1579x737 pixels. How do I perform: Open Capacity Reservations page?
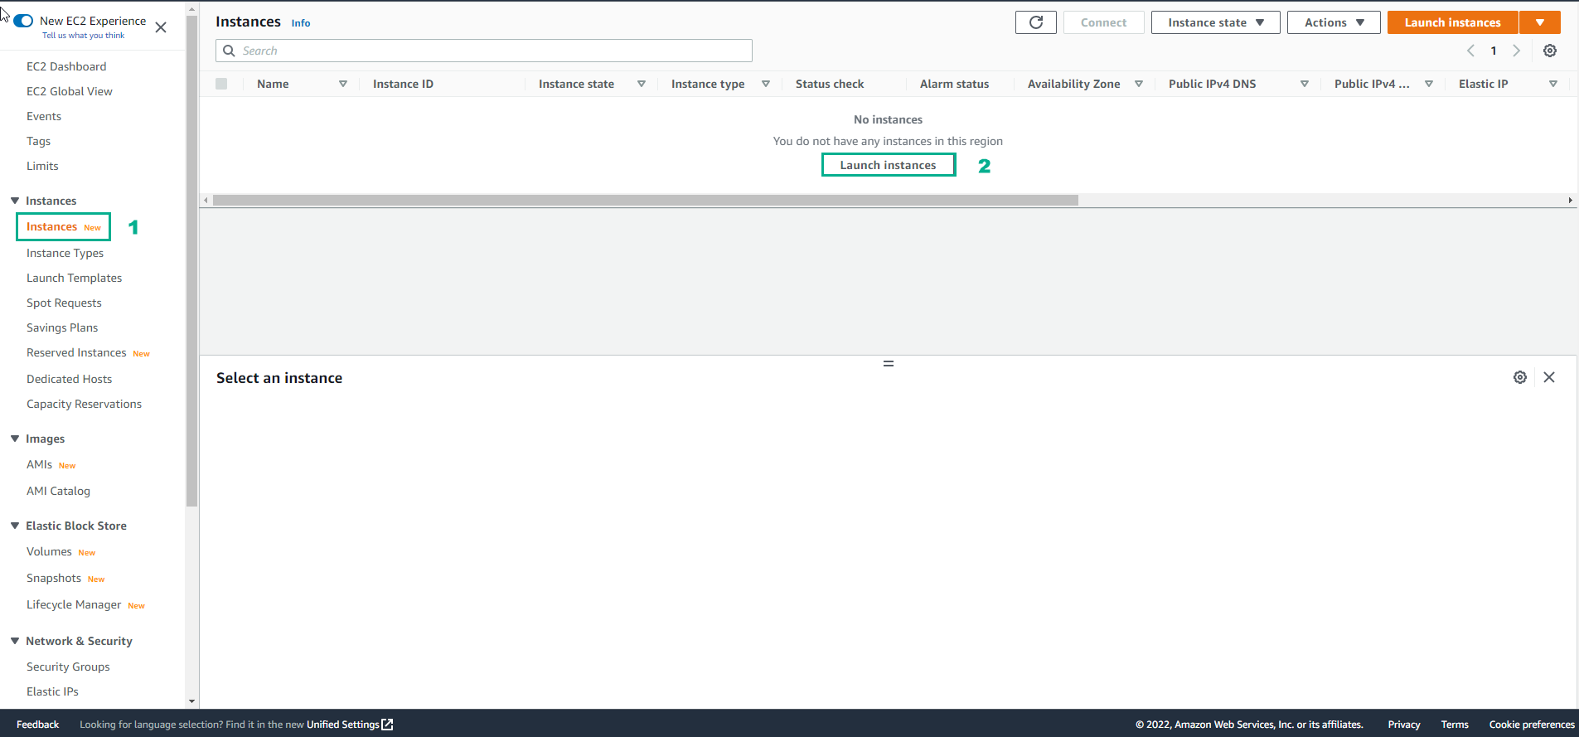(84, 404)
